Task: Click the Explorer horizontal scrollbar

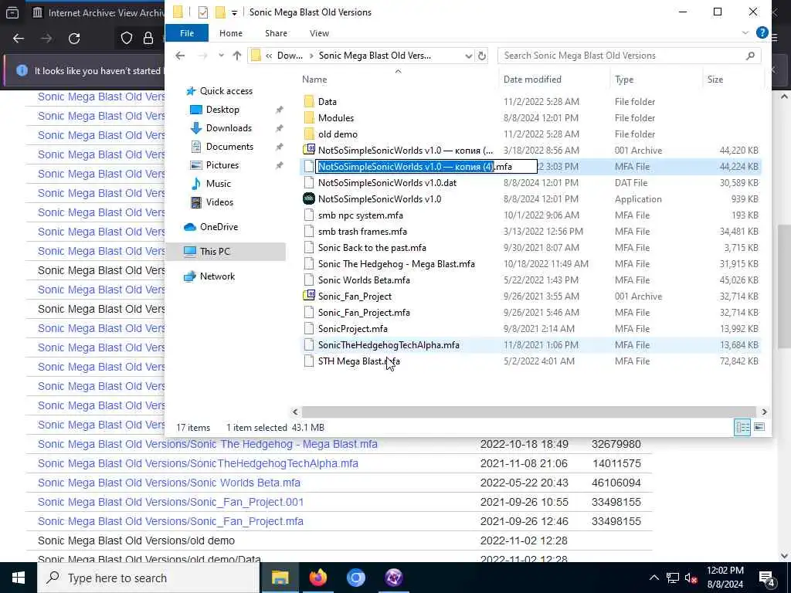Action: point(528,412)
